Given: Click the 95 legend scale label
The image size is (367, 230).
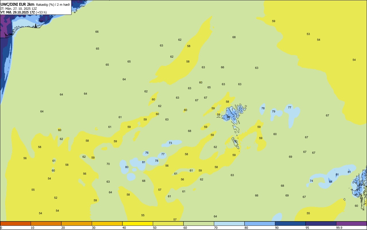Looking at the screenshot, I should point(307,228).
